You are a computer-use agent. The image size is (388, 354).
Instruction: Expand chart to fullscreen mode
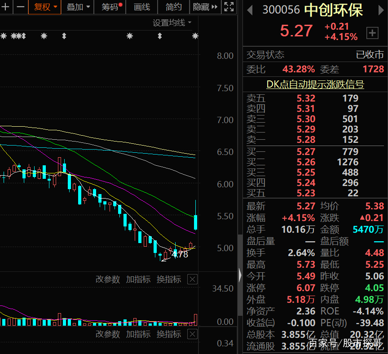[229, 7]
